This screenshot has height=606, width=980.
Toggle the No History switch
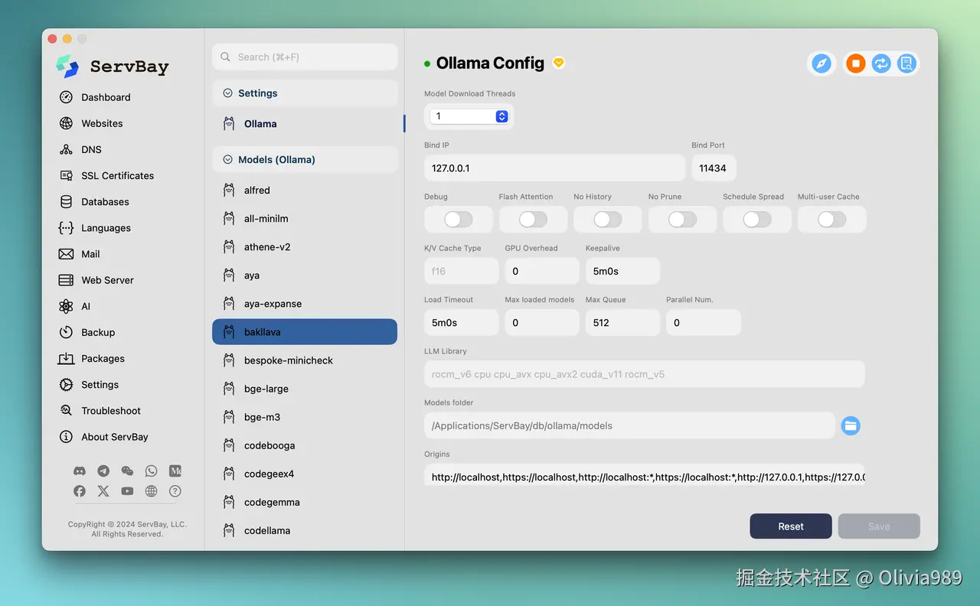pyautogui.click(x=608, y=220)
